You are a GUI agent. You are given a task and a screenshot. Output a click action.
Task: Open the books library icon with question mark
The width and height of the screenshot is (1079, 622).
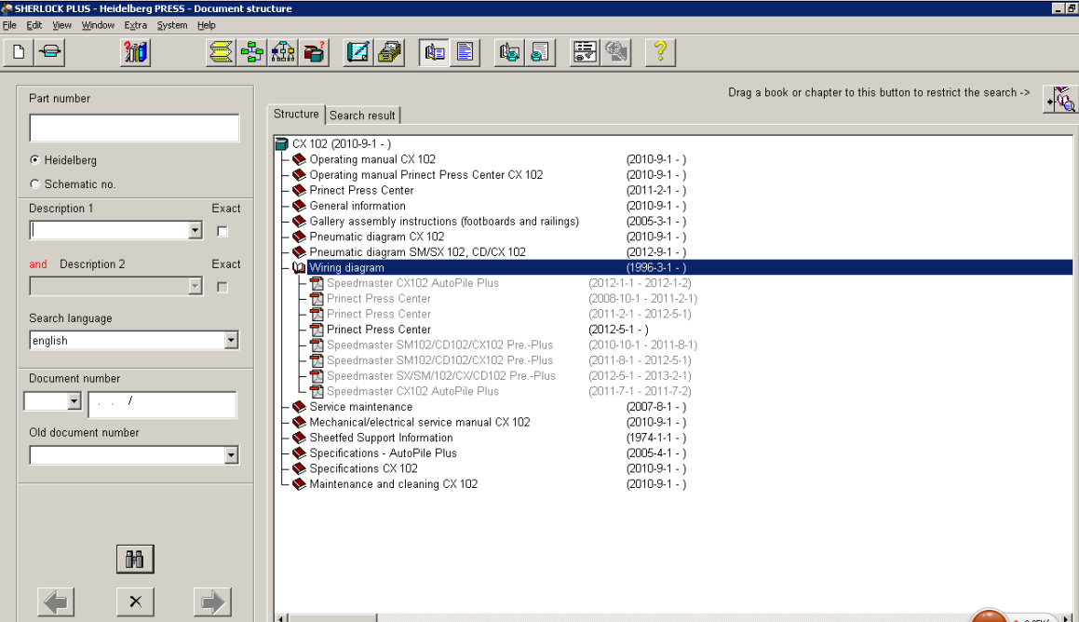[136, 52]
